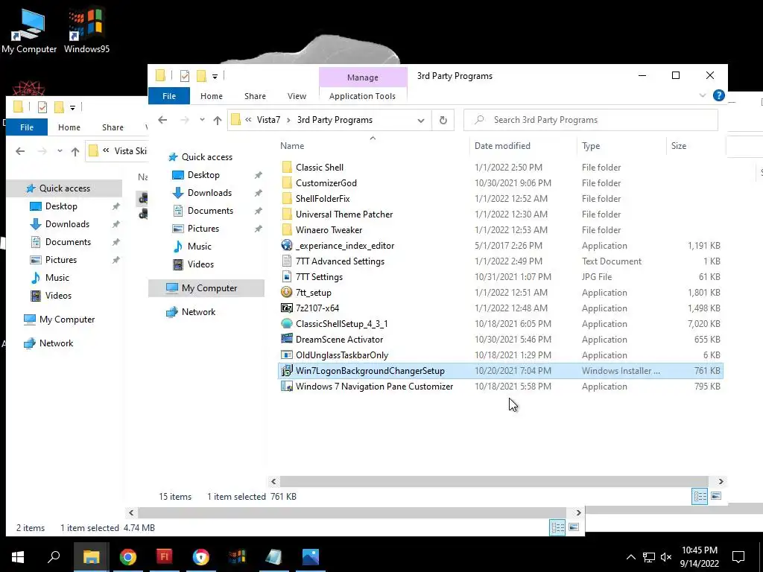This screenshot has height=572, width=763.
Task: Open Windows Start menu
Action: point(18,556)
